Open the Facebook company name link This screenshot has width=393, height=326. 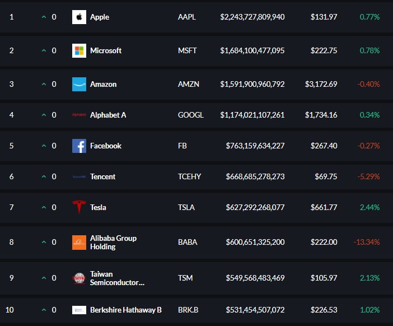tap(106, 146)
